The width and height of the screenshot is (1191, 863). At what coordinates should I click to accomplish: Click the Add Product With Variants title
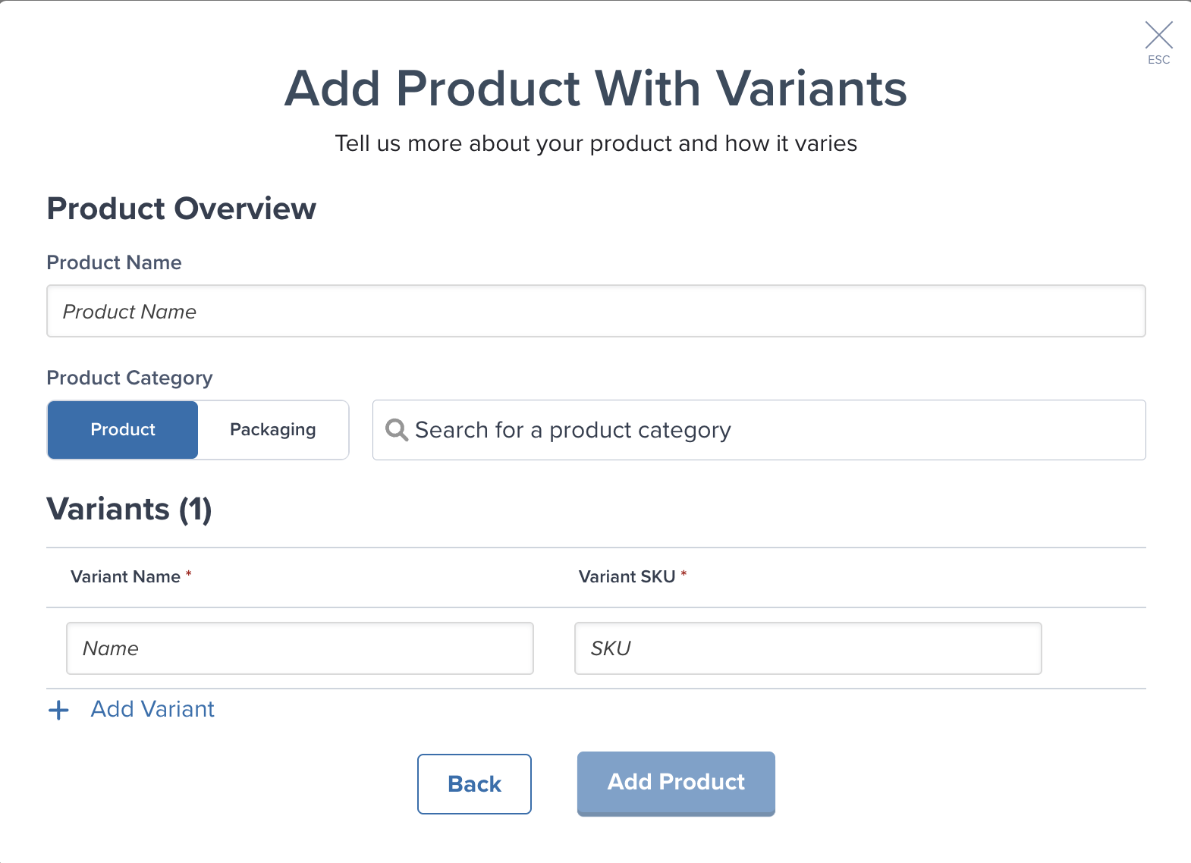595,89
